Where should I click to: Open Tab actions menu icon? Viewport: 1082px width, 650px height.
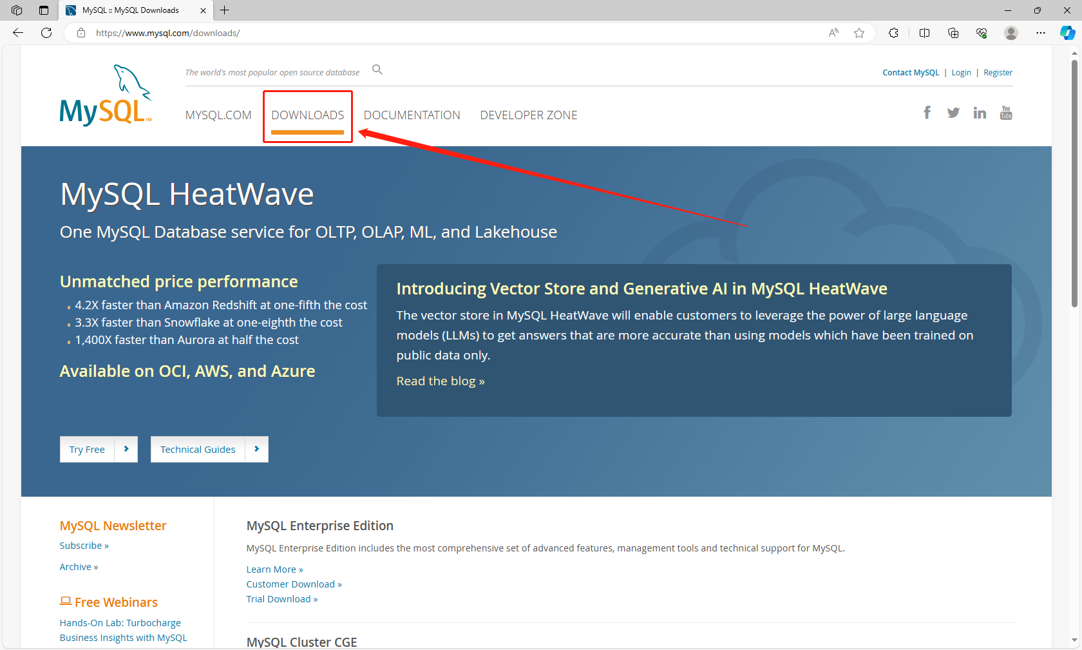(x=44, y=10)
